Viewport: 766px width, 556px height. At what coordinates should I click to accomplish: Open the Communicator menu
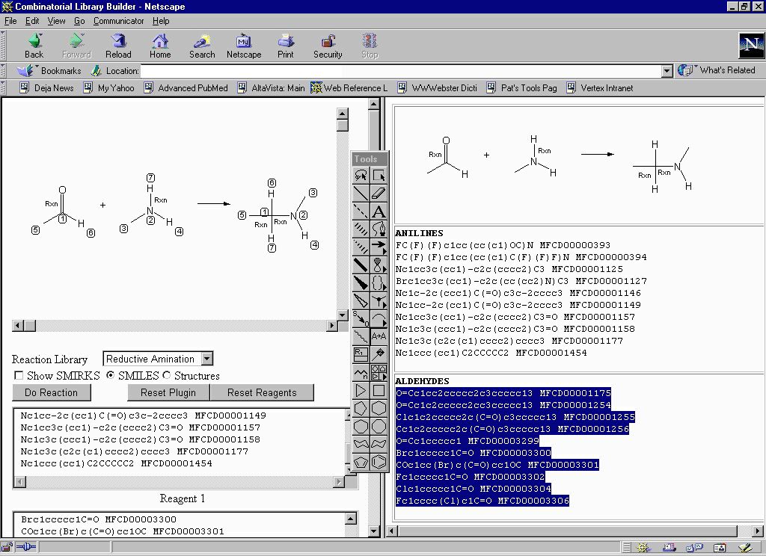coord(118,21)
